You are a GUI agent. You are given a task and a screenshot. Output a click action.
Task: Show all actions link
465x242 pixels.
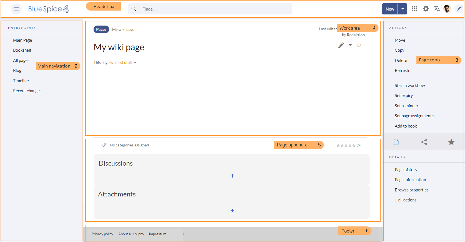406,200
